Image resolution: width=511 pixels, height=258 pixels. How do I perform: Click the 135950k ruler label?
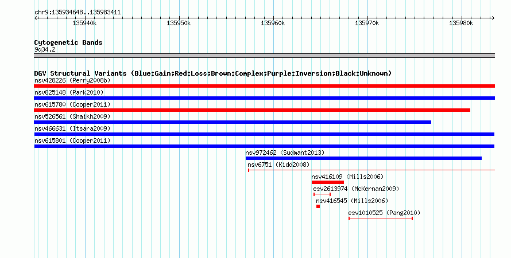click(179, 23)
